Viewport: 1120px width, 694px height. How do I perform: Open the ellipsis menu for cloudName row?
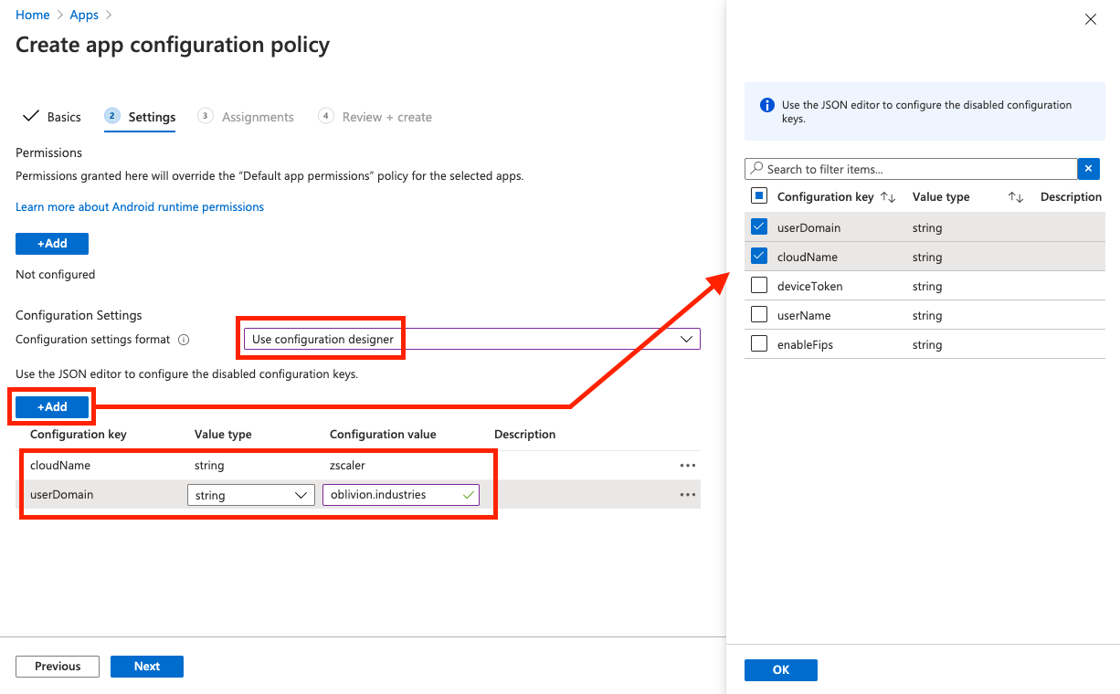[687, 465]
